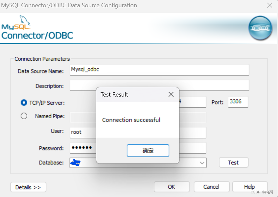Click the Data Source Name field

click(x=159, y=70)
